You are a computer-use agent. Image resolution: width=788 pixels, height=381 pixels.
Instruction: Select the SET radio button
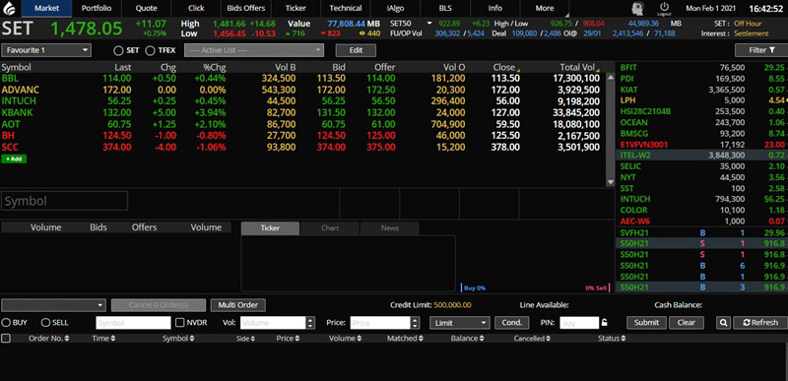click(118, 50)
